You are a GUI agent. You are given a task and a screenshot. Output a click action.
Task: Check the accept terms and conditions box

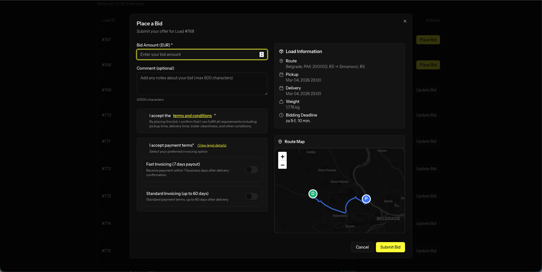click(144, 116)
